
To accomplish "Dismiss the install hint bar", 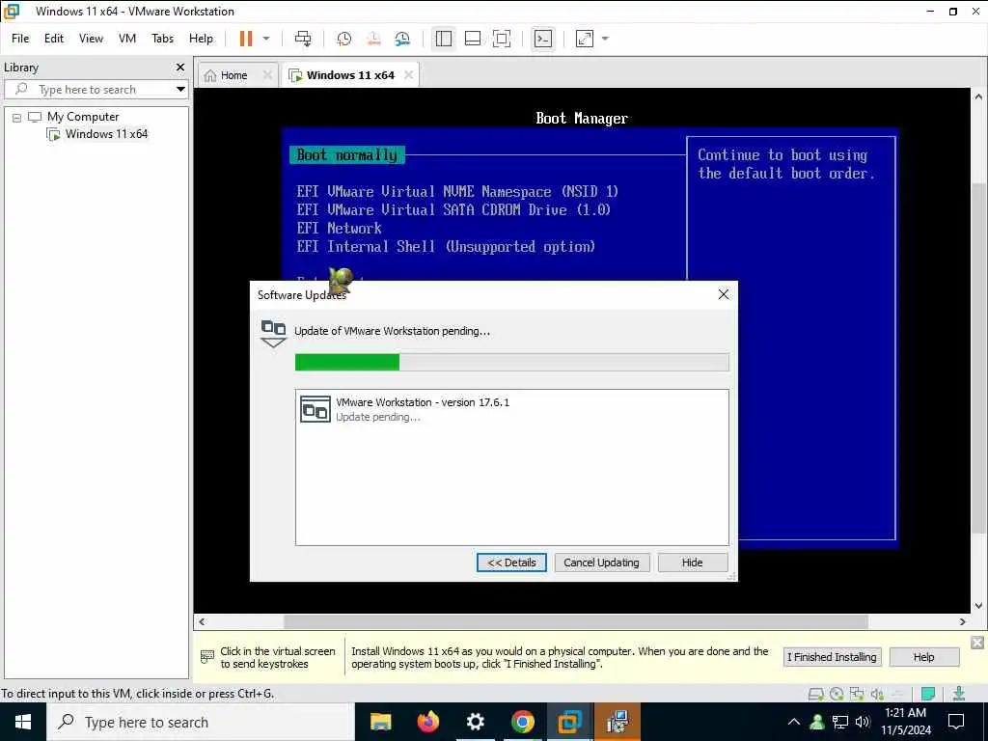I will [x=977, y=643].
